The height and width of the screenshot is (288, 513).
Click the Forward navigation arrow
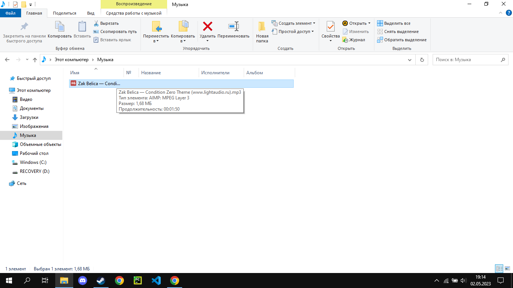pyautogui.click(x=18, y=60)
